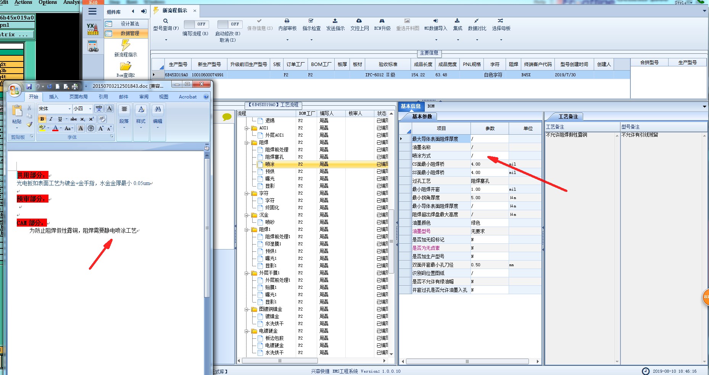Open the 宋体 font name dropdown

coord(69,109)
